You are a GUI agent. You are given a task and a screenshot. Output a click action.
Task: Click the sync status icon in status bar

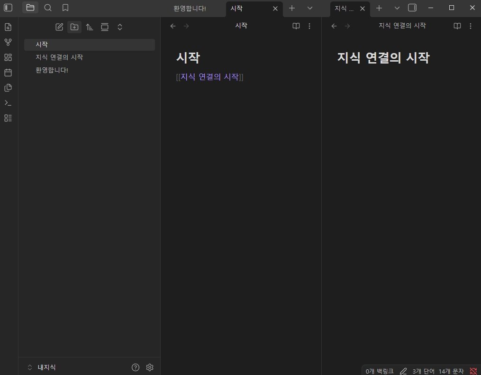pyautogui.click(x=473, y=371)
